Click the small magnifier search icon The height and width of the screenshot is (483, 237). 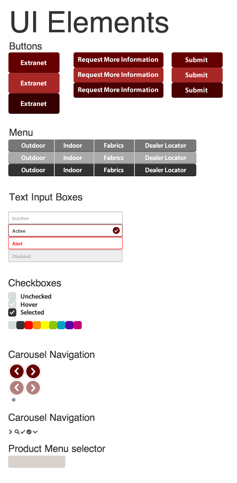(17, 432)
